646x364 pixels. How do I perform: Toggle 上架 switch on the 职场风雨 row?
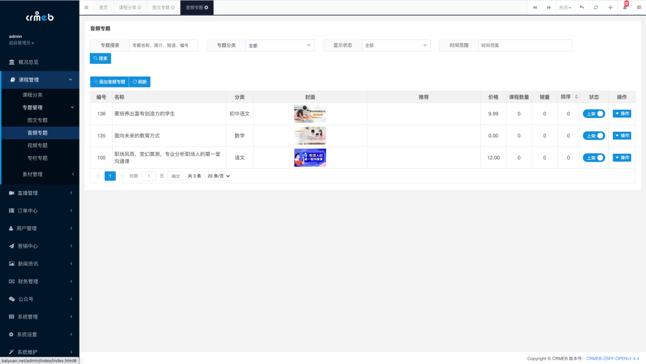pyautogui.click(x=593, y=157)
